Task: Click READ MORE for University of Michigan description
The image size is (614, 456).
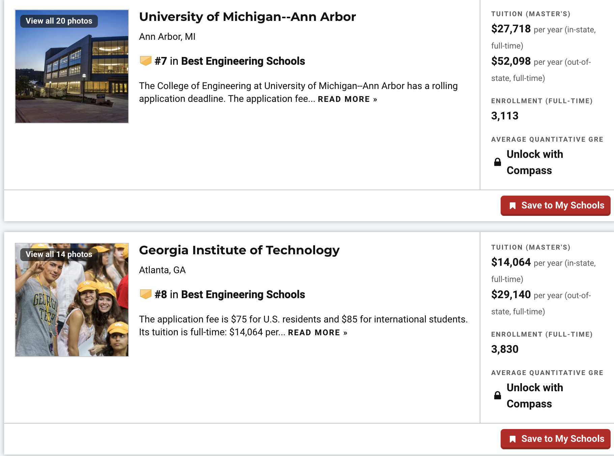Action: click(x=347, y=99)
